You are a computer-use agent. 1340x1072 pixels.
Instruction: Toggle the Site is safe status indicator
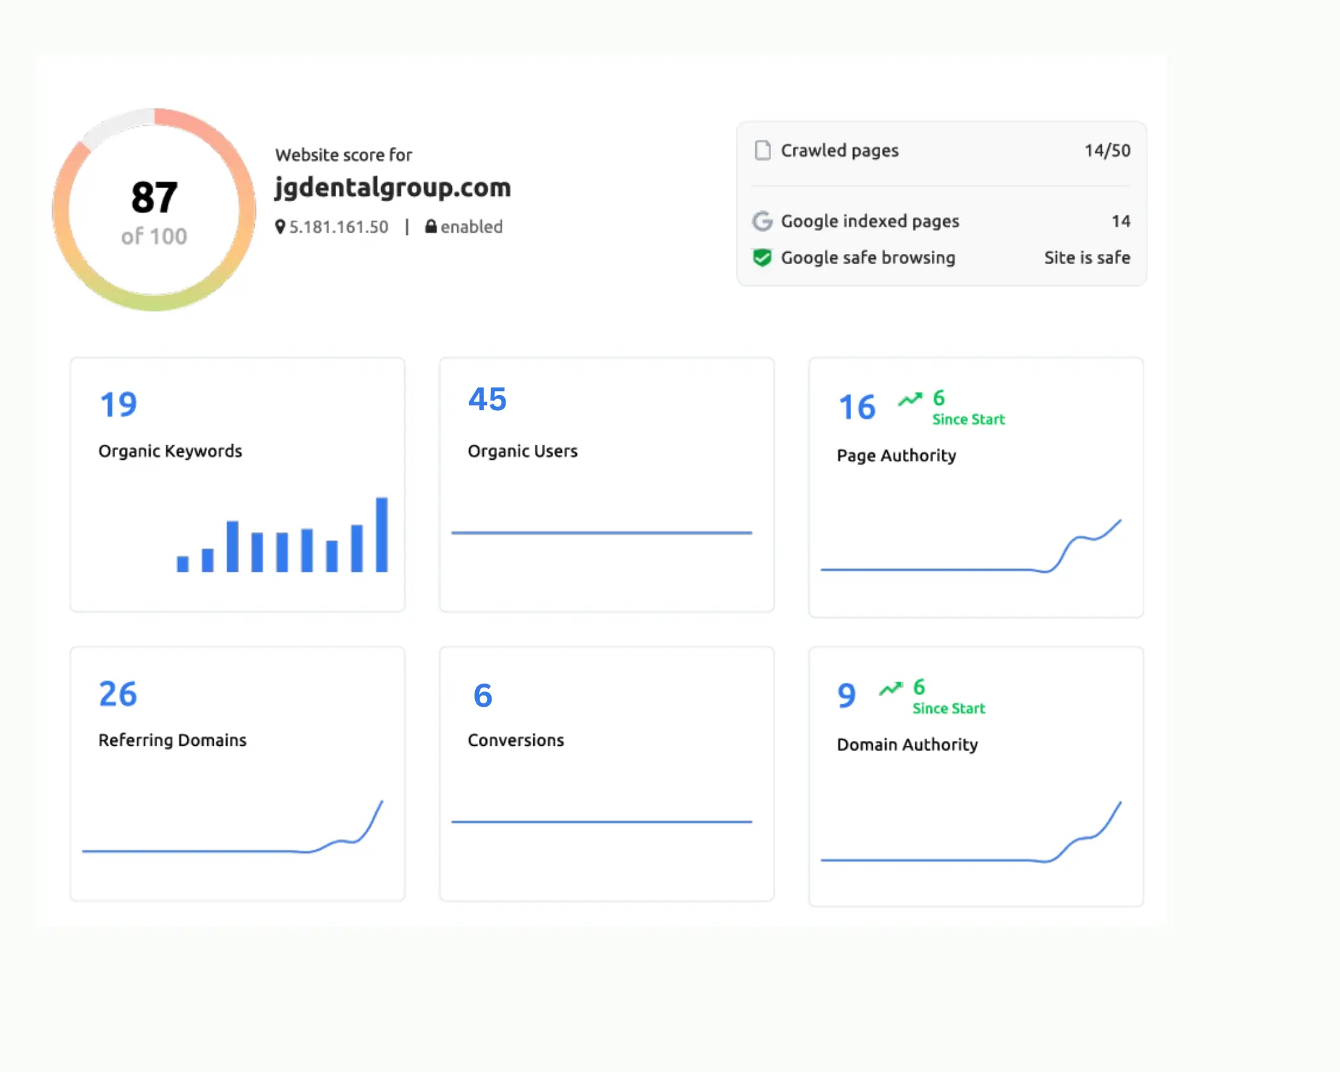(x=1087, y=257)
